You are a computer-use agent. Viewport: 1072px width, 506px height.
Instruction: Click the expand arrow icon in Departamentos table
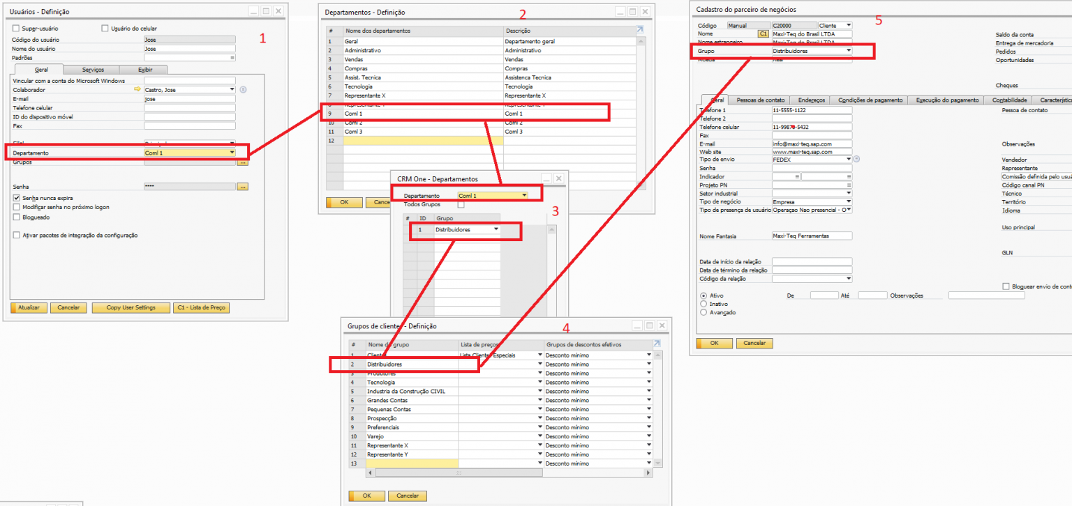pyautogui.click(x=639, y=30)
